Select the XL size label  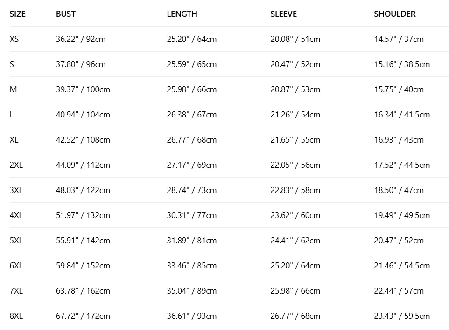point(14,139)
